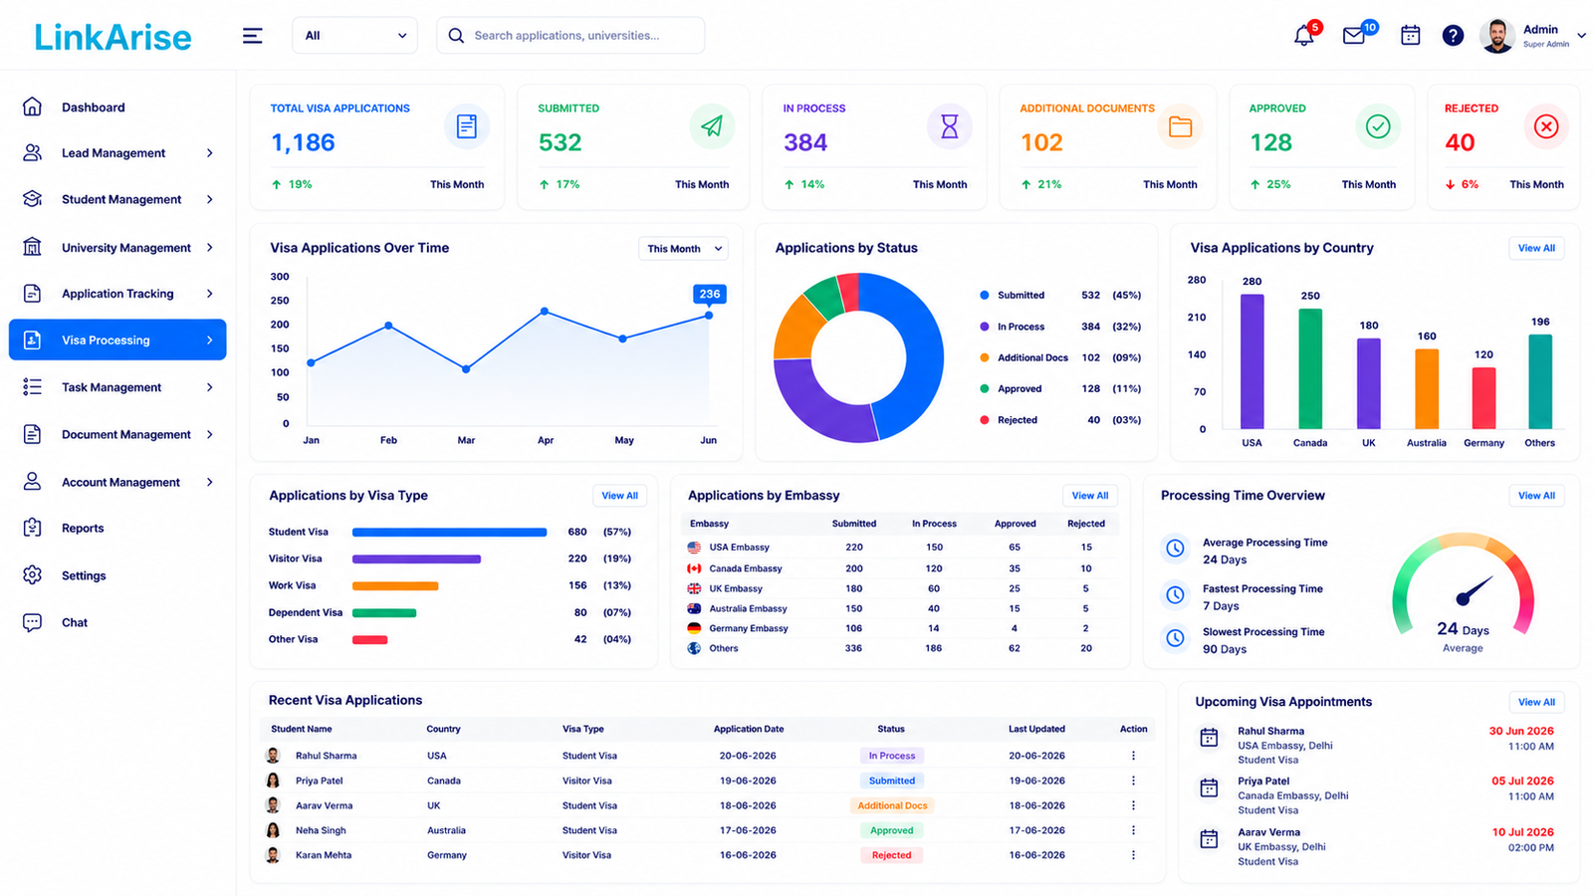
Task: Open Lead Management menu label
Action: pyautogui.click(x=114, y=153)
